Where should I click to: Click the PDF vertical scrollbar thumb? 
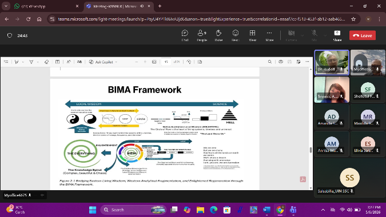[311, 150]
